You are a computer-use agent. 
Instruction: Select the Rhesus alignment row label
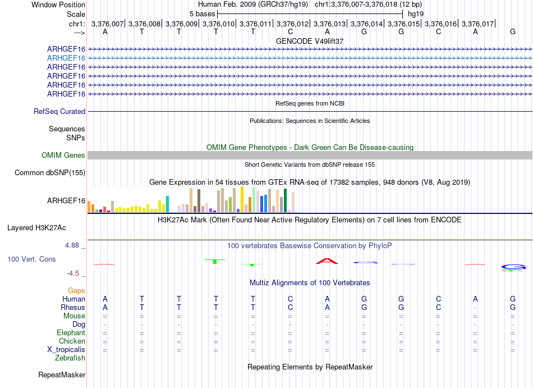(73, 307)
